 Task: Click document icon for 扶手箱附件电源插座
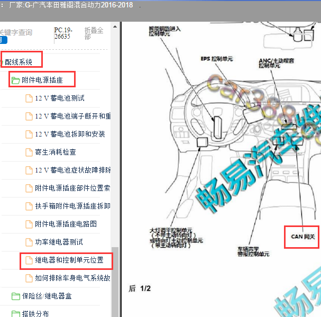[x=29, y=206]
